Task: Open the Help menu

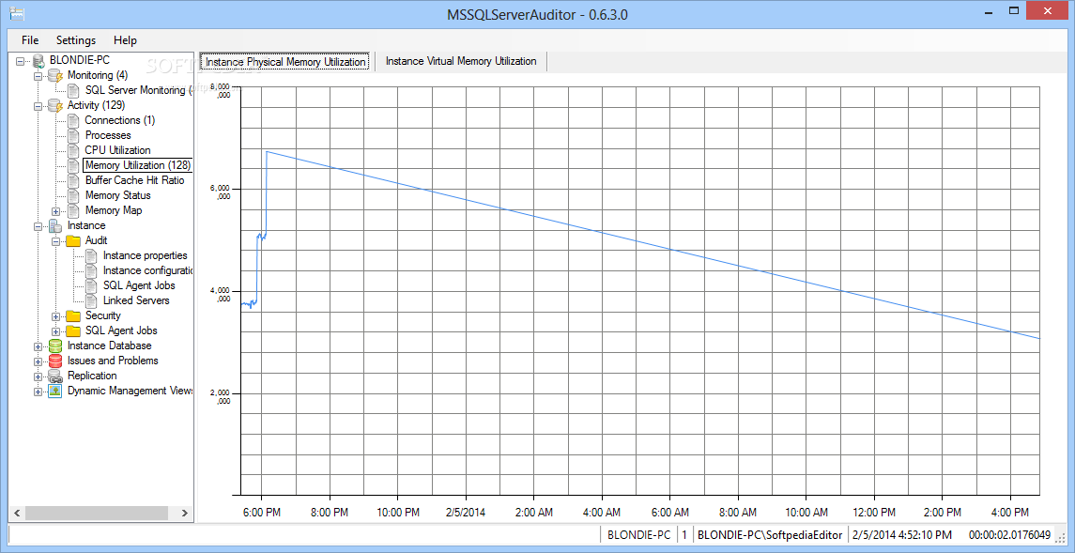Action: click(126, 39)
